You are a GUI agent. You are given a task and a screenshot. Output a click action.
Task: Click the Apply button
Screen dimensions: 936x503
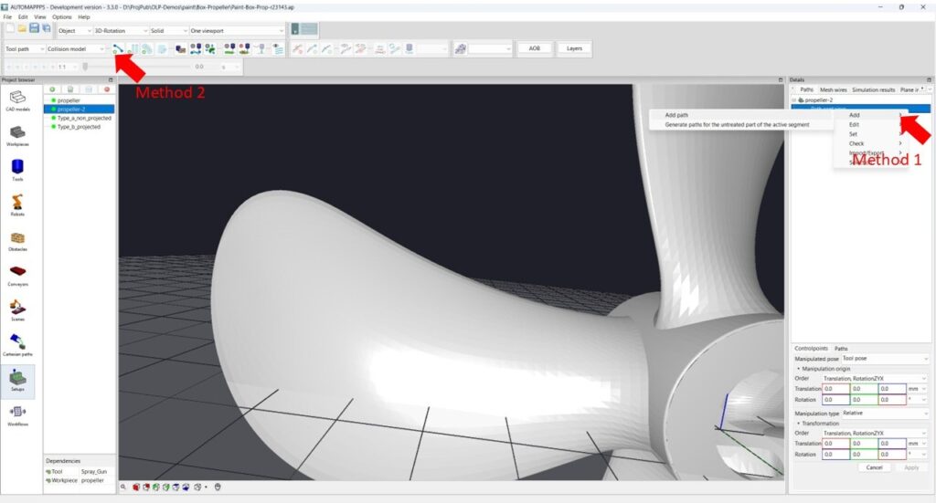pyautogui.click(x=911, y=467)
